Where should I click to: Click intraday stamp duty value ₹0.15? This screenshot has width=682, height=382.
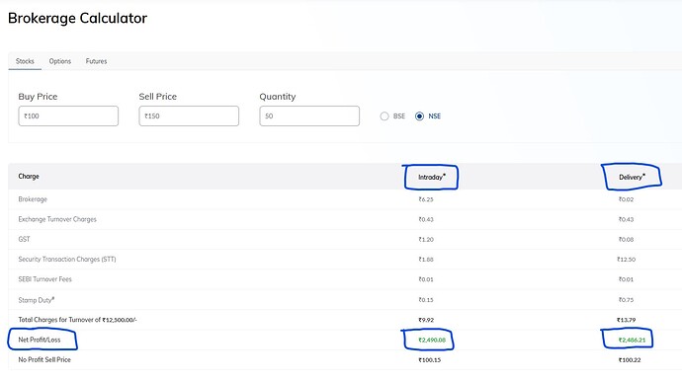click(426, 300)
